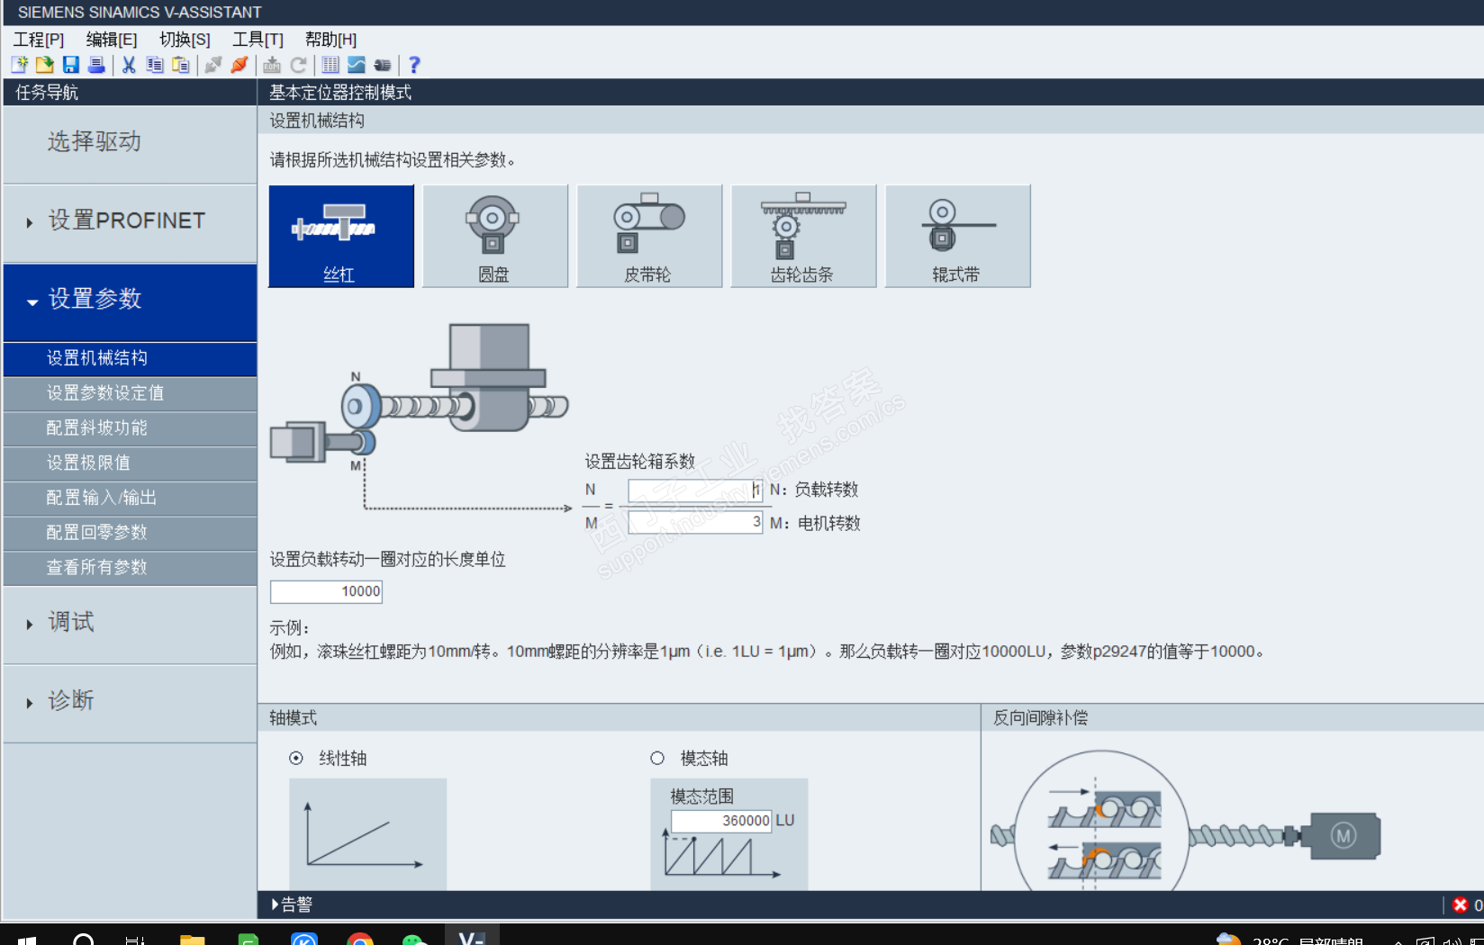
Task: Click the scissors cut icon
Action: [x=129, y=65]
